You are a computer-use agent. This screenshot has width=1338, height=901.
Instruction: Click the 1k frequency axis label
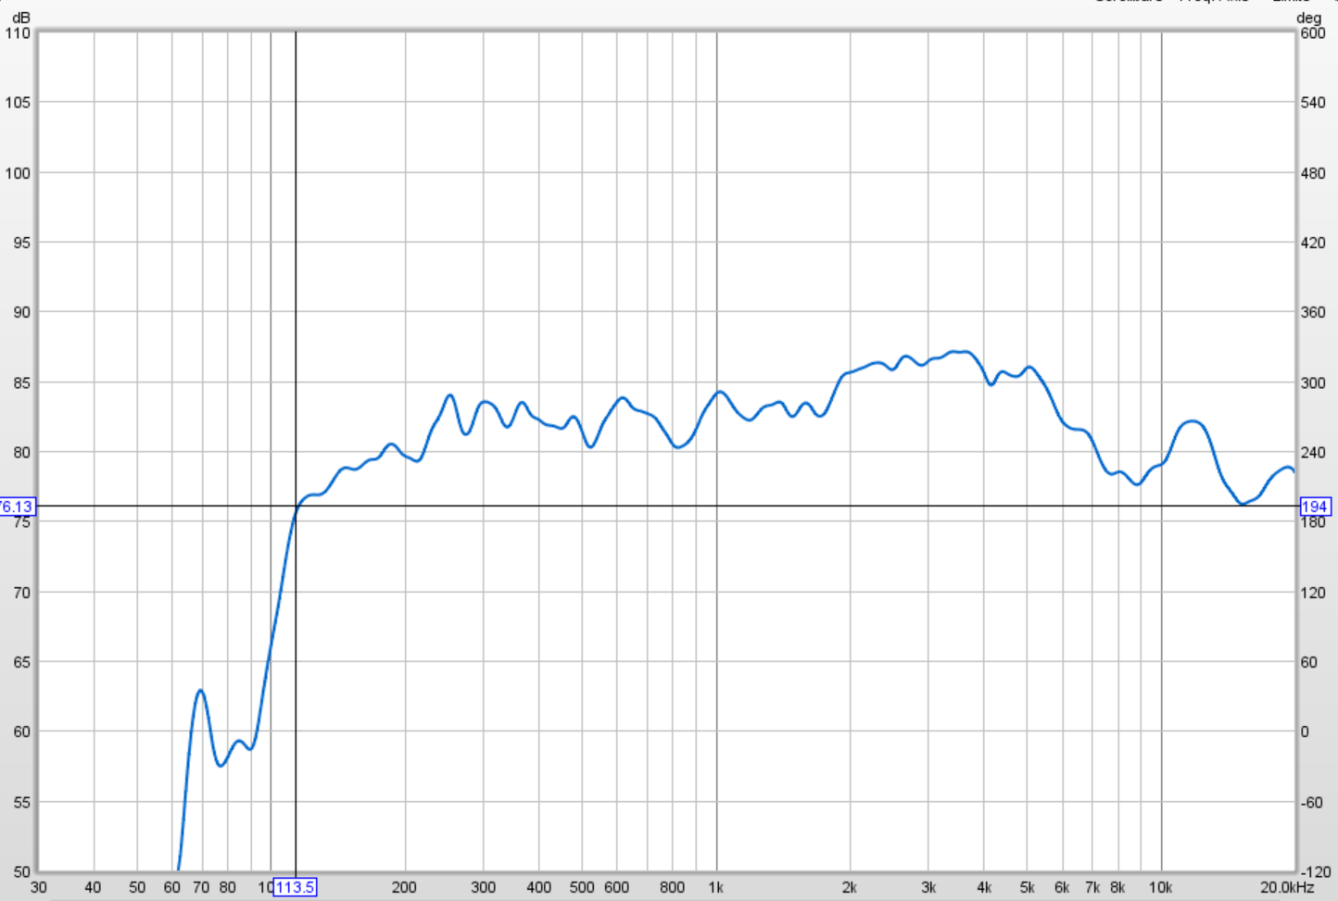[x=716, y=886]
